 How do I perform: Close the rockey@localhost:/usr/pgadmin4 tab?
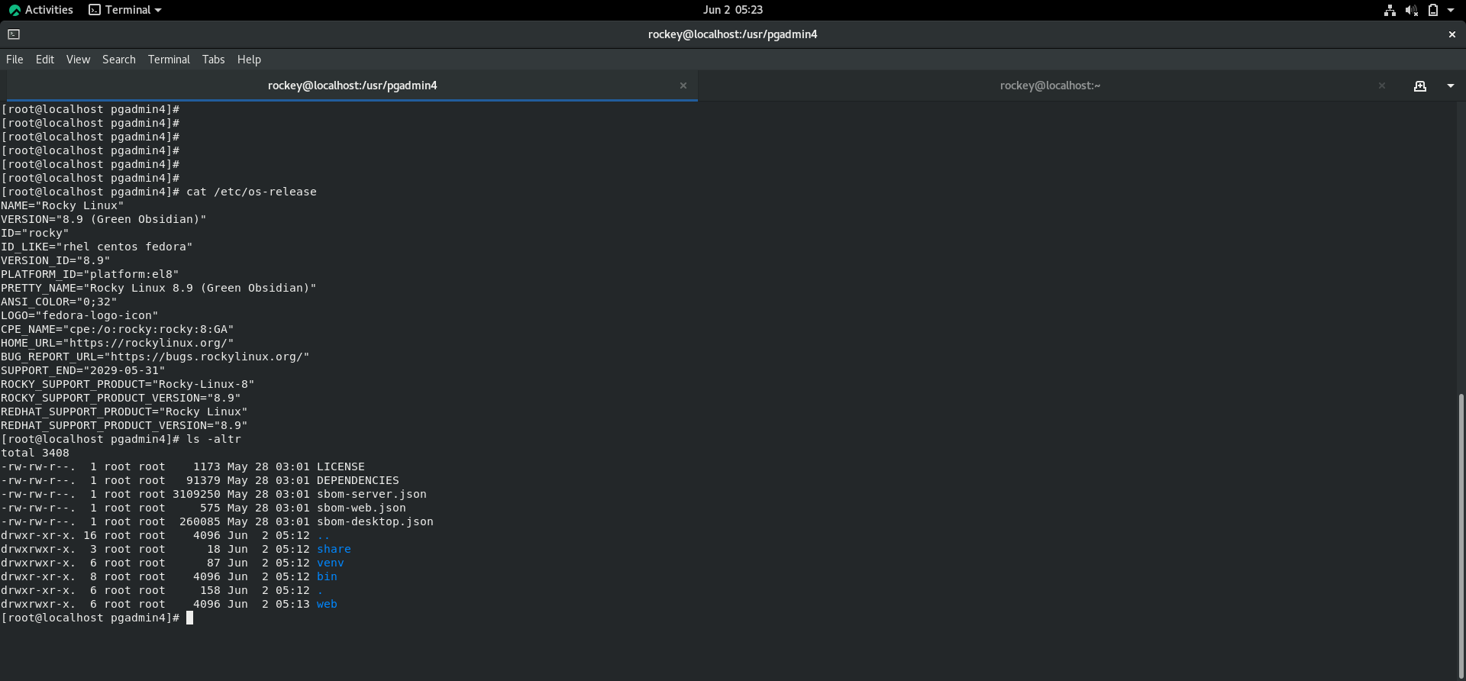(683, 86)
